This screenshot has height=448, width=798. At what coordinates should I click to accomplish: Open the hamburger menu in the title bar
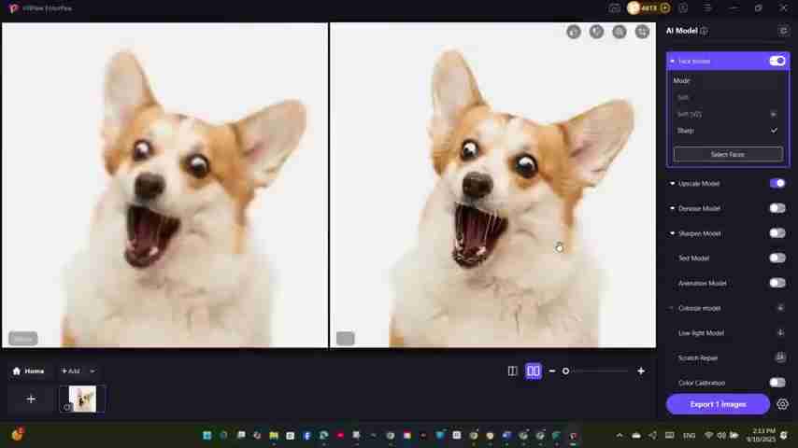[x=707, y=8]
